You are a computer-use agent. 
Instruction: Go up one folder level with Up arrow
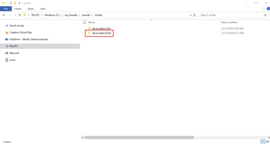pos(20,15)
